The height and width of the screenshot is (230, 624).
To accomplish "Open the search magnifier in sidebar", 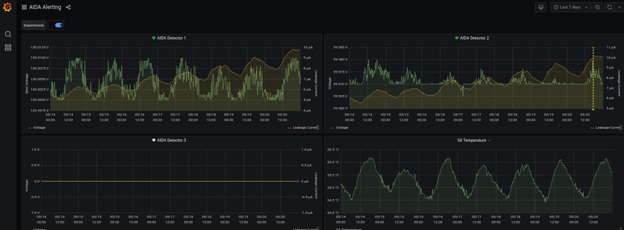I will [8, 34].
